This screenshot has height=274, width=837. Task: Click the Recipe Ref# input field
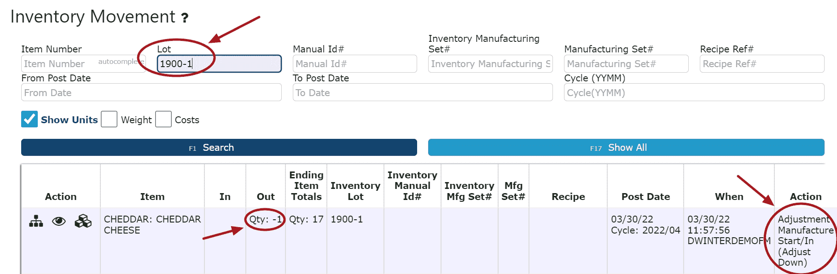point(761,64)
